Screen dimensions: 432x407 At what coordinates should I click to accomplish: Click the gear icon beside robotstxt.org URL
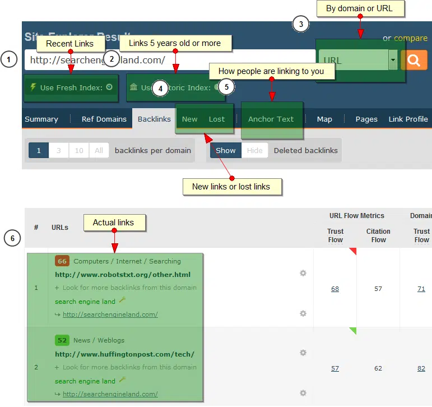(x=303, y=273)
